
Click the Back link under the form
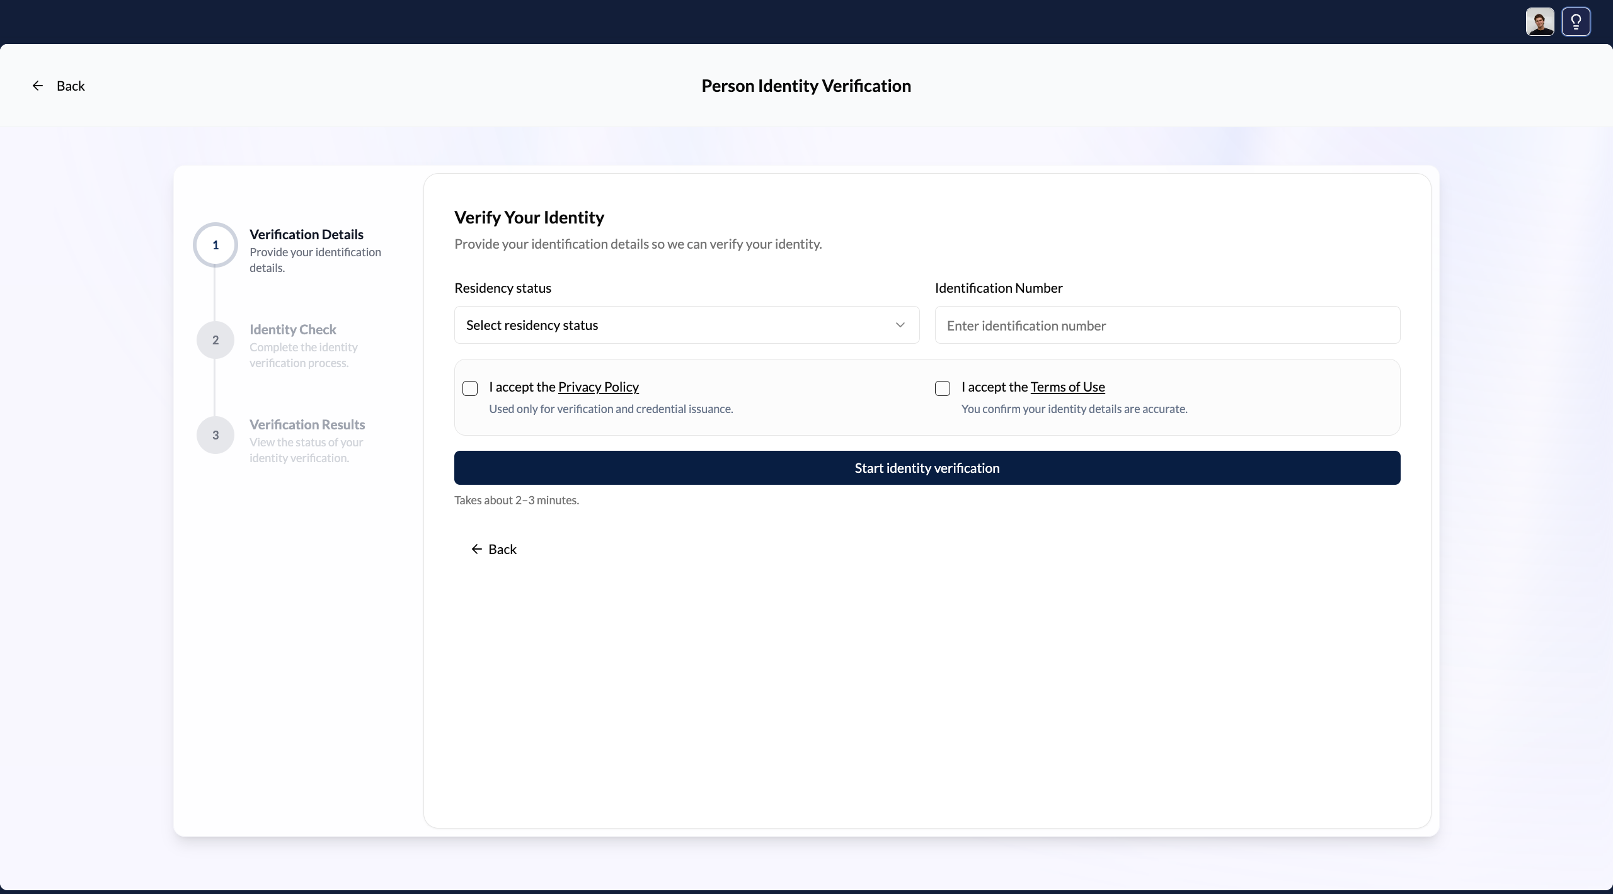502,549
